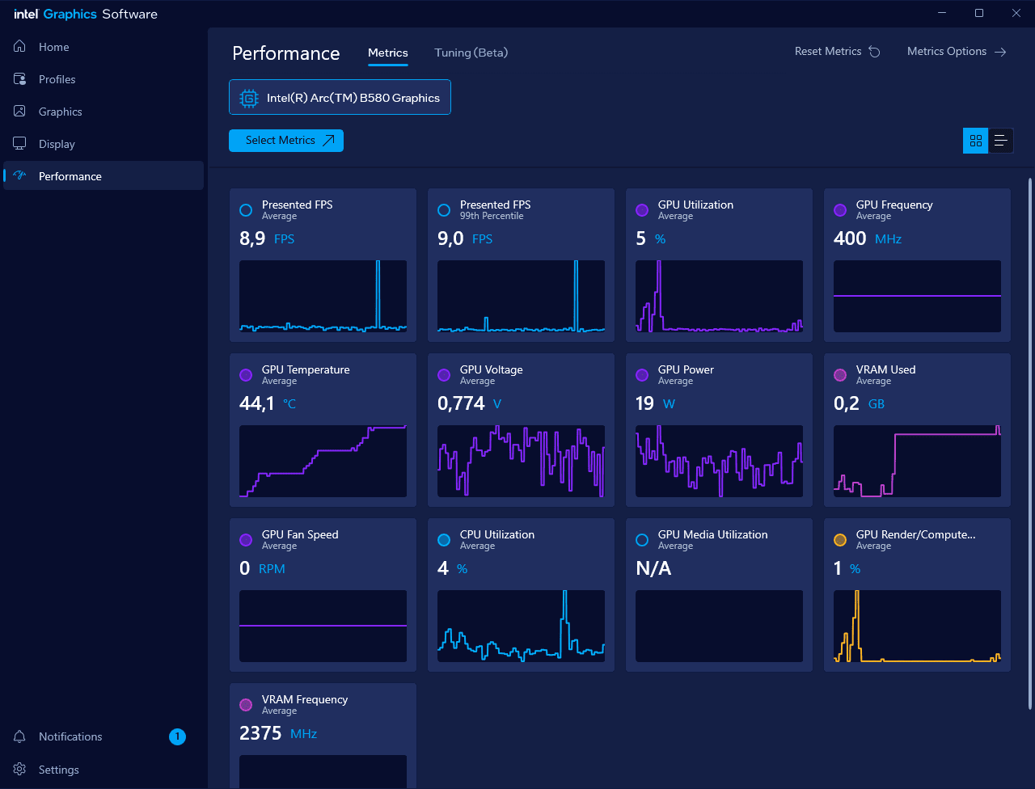Click the Metrics Options arrow icon
This screenshot has height=789, width=1035.
1000,52
